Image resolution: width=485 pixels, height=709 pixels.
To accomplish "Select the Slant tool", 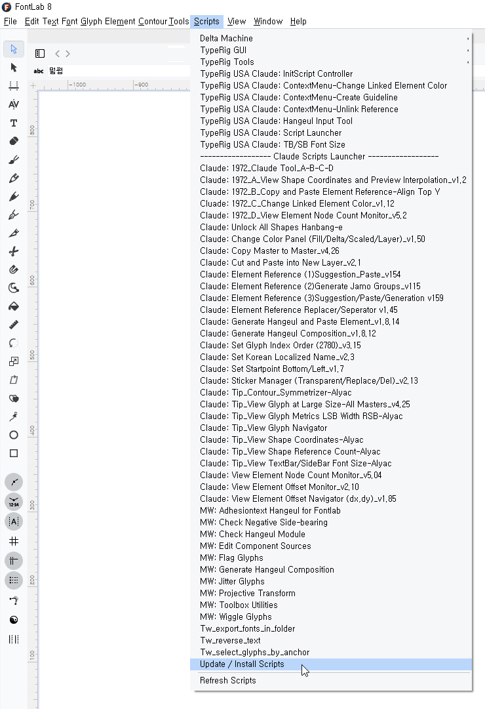I will (x=14, y=380).
